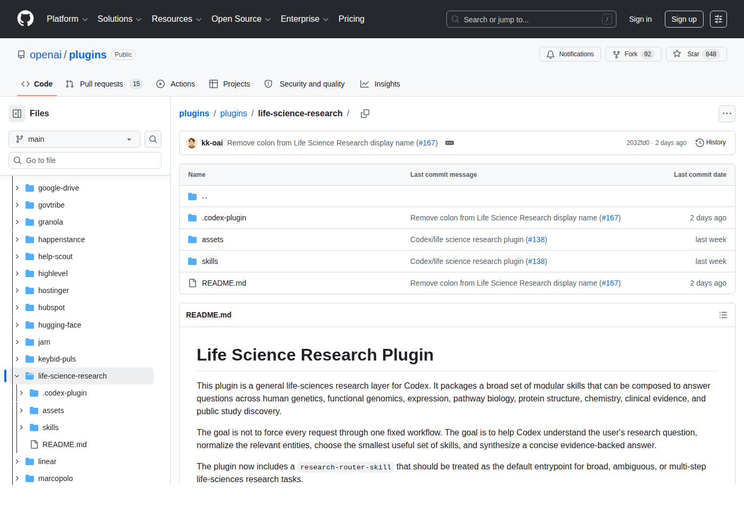Go to parent directory row
The width and height of the screenshot is (744, 531).
[x=457, y=196]
